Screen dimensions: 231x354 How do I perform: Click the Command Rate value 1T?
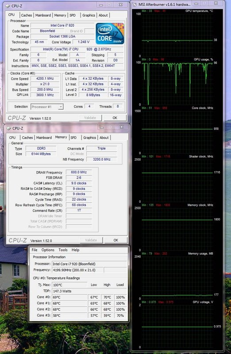[x=79, y=211]
